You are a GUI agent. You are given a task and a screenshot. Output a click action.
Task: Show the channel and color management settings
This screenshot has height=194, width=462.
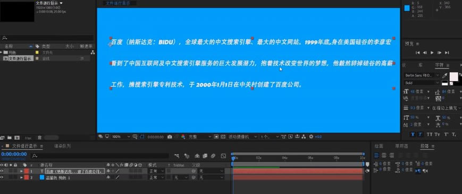coord(183,137)
